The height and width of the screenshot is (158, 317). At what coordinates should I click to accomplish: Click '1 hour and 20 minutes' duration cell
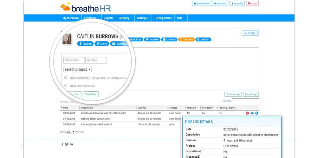point(149,124)
